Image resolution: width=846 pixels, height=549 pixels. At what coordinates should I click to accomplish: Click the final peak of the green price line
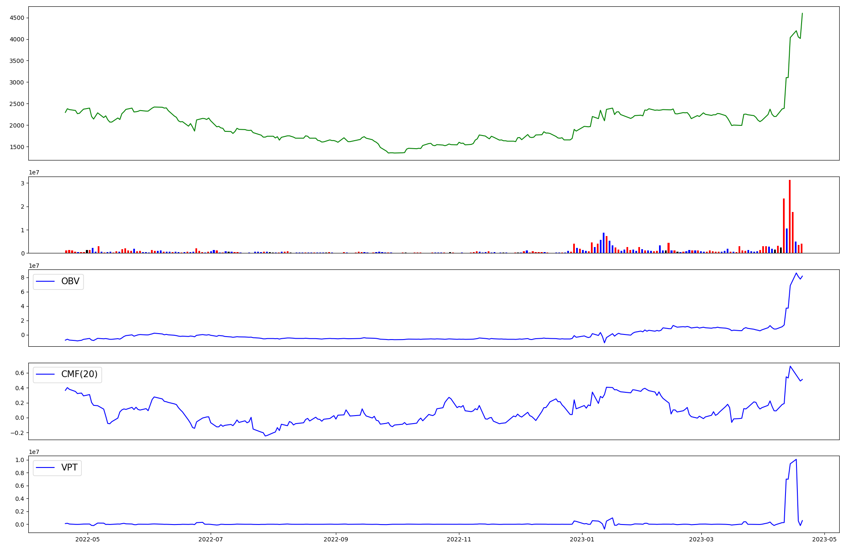tap(802, 14)
